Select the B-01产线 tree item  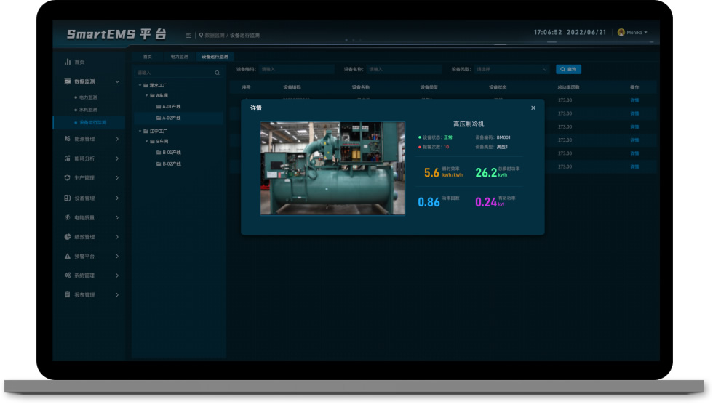coord(171,153)
